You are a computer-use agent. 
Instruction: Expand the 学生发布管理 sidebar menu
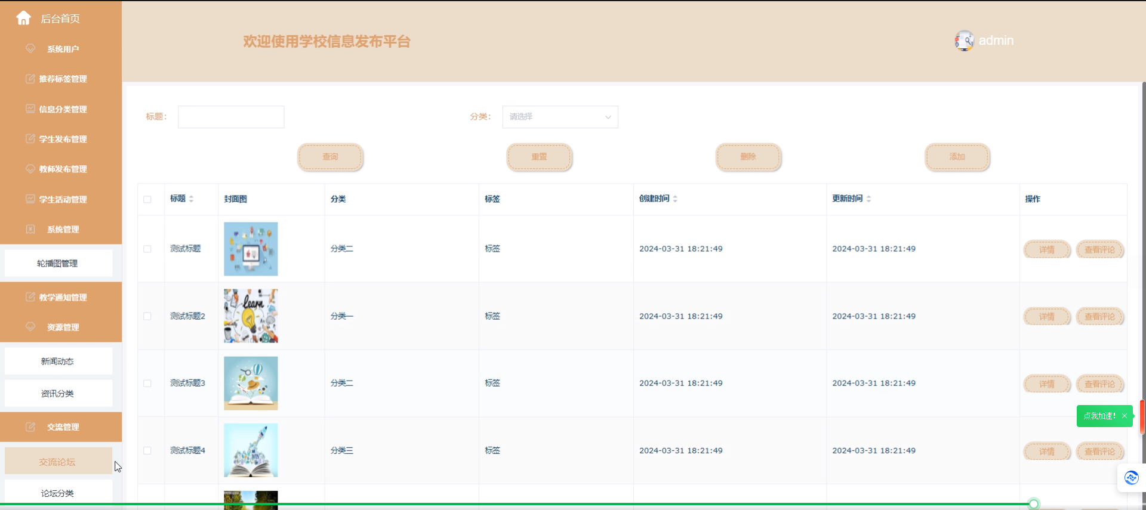click(x=61, y=139)
